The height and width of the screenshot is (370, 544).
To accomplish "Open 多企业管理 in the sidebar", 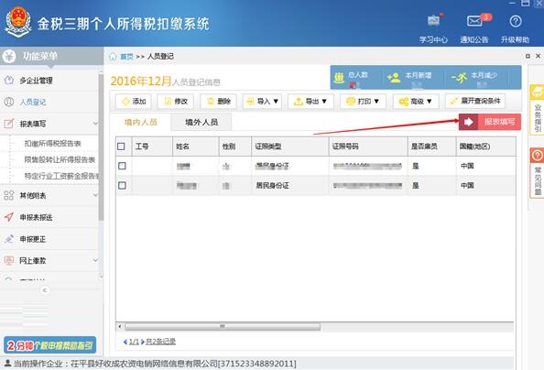I will point(36,81).
